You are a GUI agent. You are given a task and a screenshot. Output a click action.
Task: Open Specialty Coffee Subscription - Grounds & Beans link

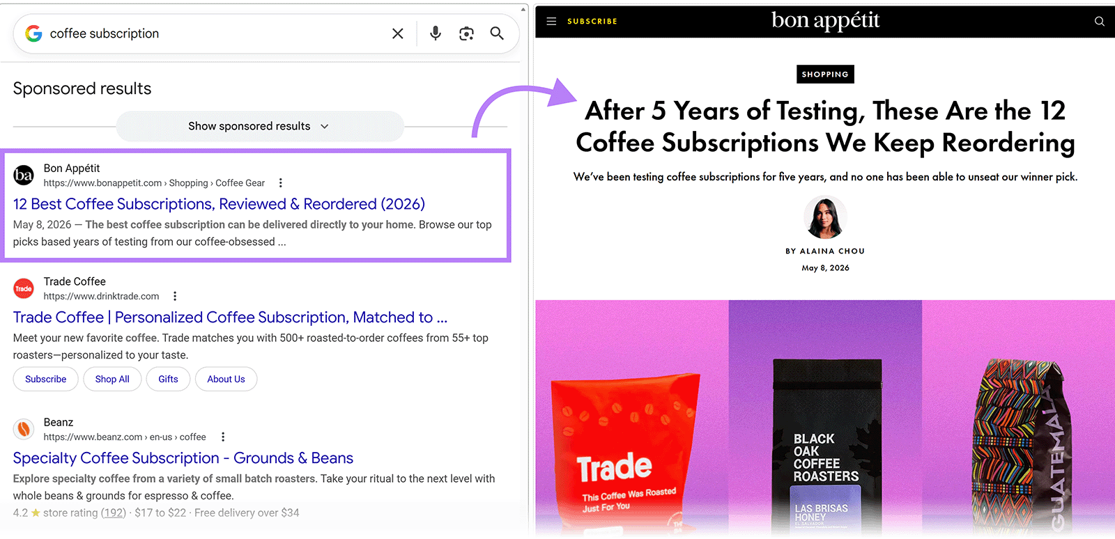click(183, 458)
